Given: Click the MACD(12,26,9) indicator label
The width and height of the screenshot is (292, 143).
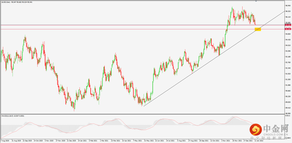Looking at the screenshot, I should click(7, 116).
